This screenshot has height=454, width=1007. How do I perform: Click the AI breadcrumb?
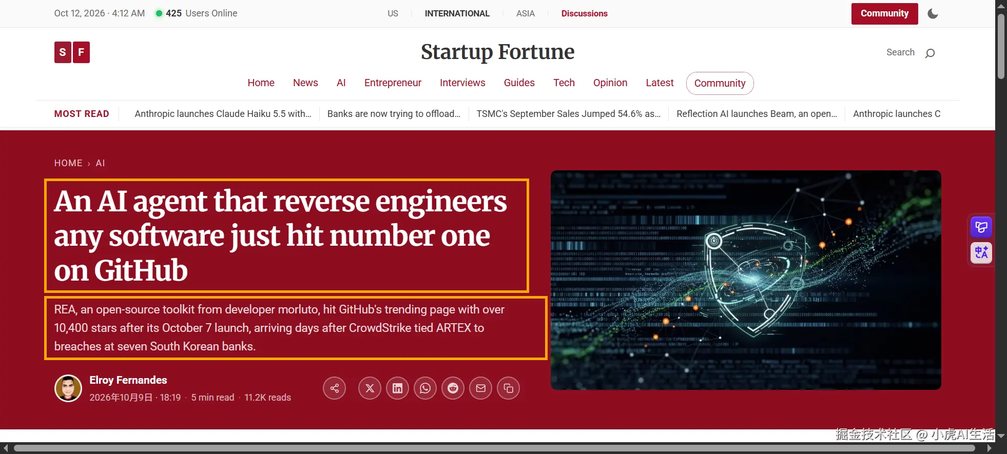pyautogui.click(x=100, y=163)
